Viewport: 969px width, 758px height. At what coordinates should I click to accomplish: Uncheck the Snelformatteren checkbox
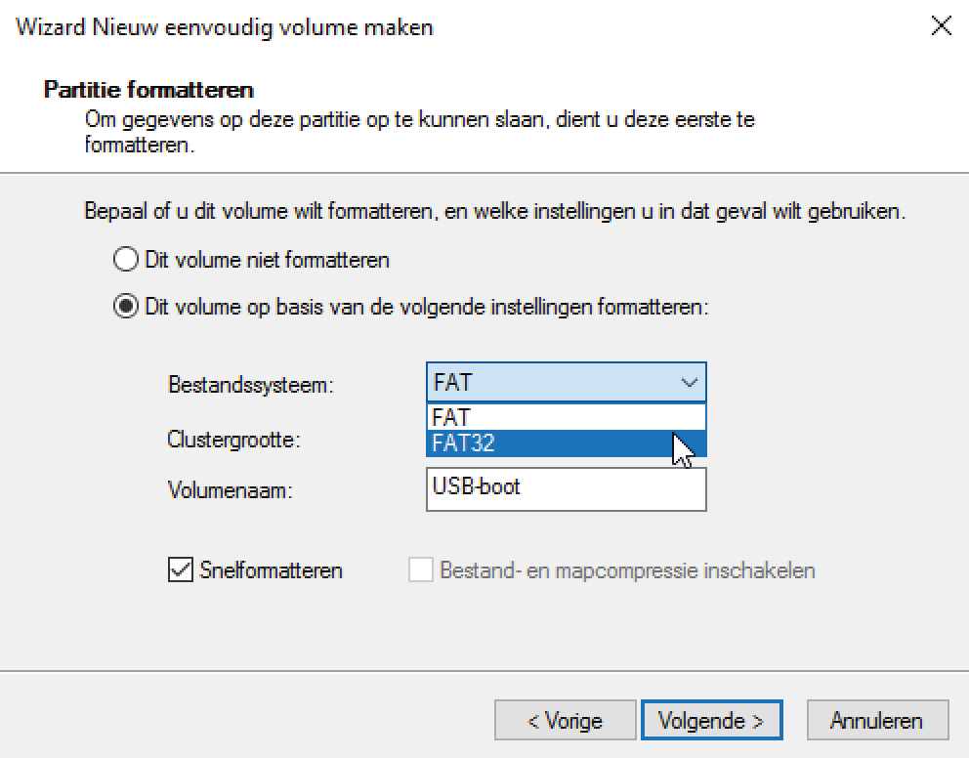(x=179, y=570)
